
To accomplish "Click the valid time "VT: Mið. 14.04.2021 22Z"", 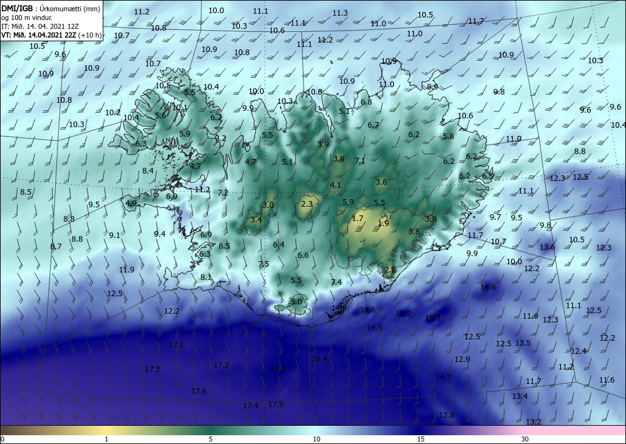I will [38, 34].
